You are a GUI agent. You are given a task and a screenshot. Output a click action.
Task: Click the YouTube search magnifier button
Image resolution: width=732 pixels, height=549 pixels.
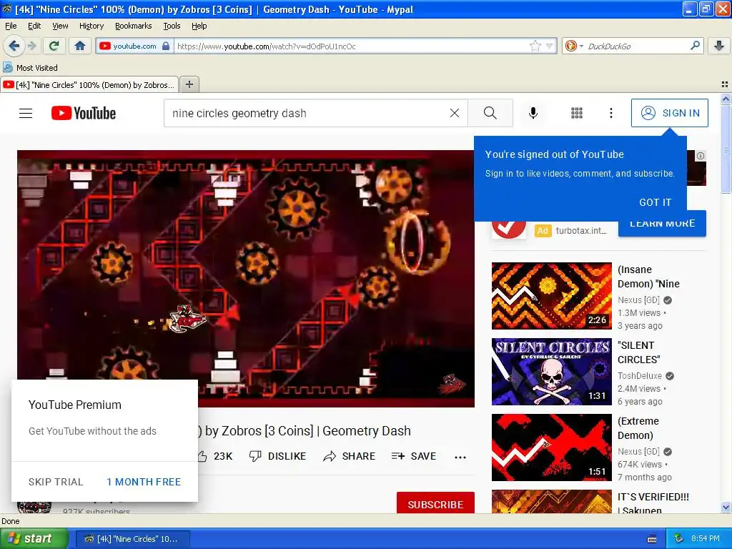(490, 113)
